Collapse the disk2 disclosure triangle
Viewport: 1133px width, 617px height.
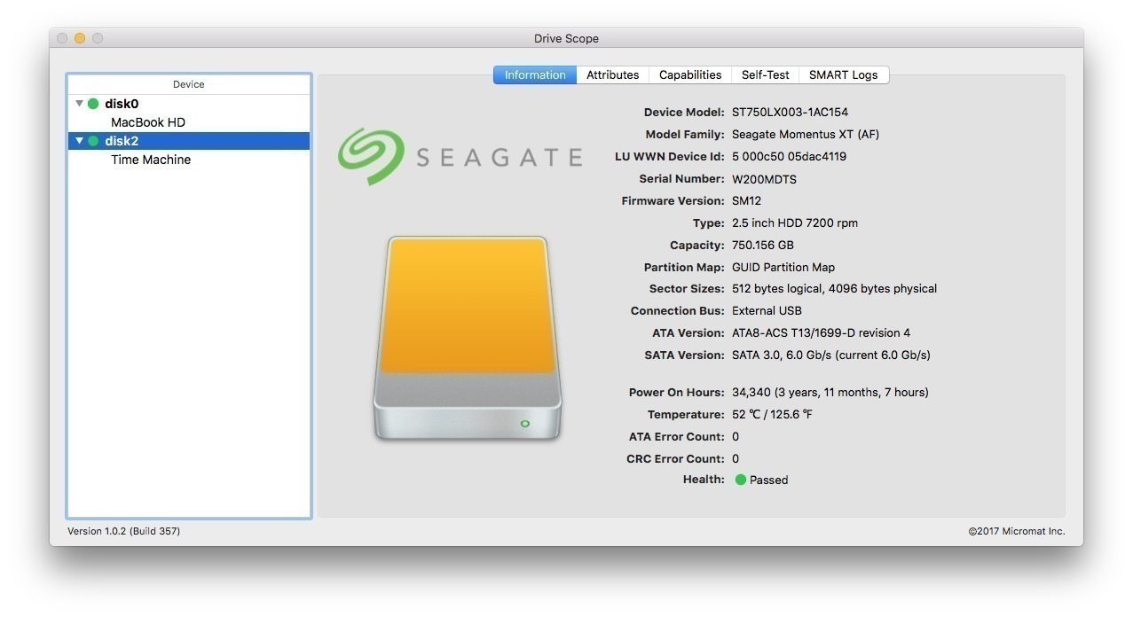tap(78, 140)
